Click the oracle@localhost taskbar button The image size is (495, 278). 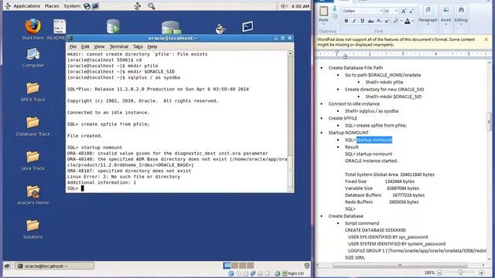click(54, 266)
